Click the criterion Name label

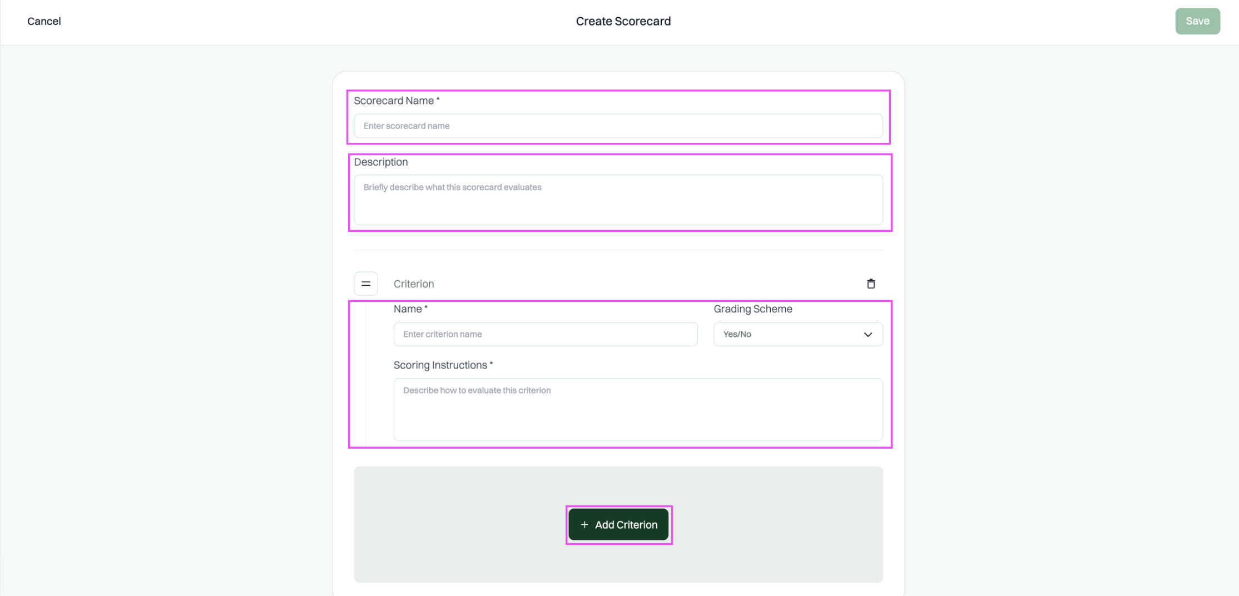coord(410,309)
